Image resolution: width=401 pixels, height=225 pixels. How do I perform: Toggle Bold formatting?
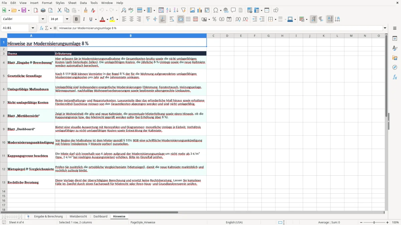coord(76,19)
